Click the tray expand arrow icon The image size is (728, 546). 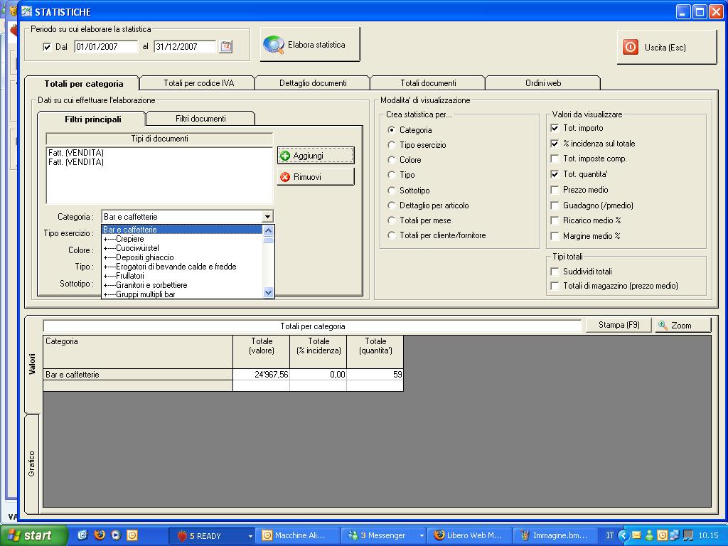point(623,535)
